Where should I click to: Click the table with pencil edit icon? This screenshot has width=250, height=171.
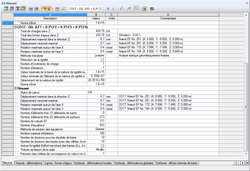pyautogui.click(x=63, y=9)
